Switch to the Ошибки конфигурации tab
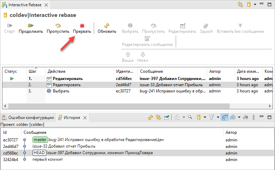Screen dimensions: 275x170 [x=28, y=117]
